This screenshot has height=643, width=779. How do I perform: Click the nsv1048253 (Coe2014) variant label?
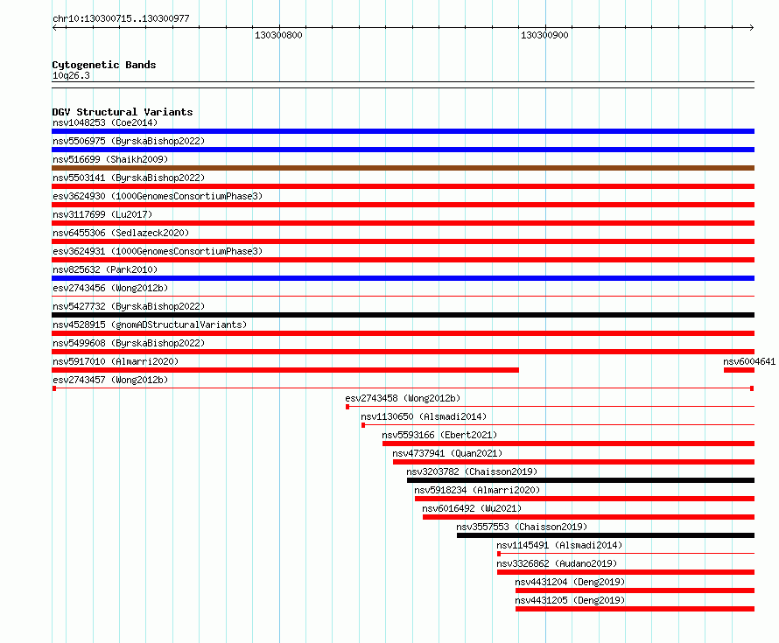pos(105,122)
